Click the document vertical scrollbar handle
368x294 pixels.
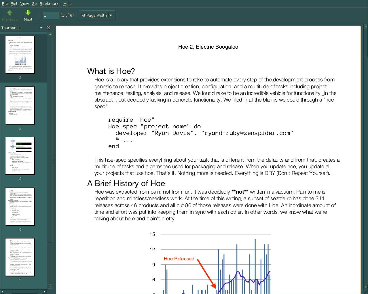366,43
